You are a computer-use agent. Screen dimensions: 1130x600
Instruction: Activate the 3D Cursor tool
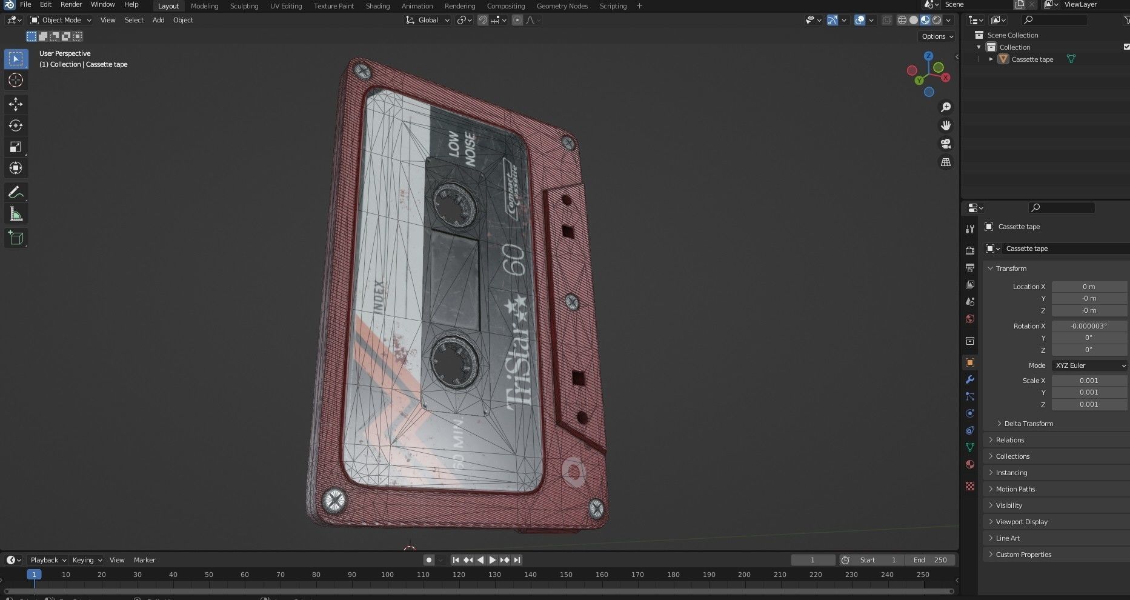click(16, 80)
